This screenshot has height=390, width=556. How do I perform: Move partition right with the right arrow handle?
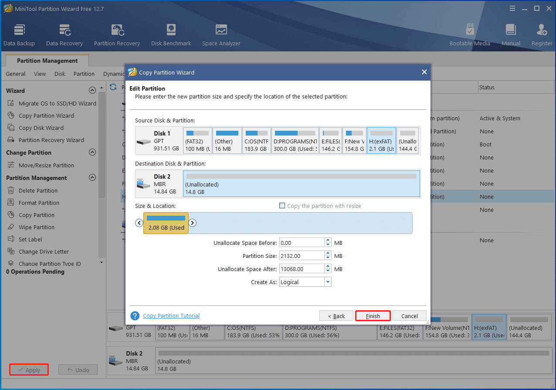192,223
